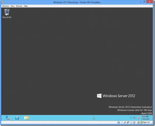Click the network tray icon
155x126 pixels.
coord(134,118)
